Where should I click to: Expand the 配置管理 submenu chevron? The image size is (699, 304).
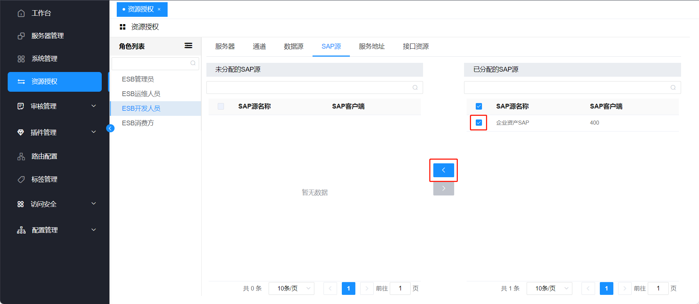[94, 230]
